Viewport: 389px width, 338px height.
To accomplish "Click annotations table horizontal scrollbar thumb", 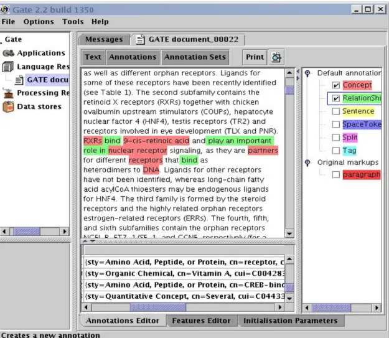I will point(158,307).
